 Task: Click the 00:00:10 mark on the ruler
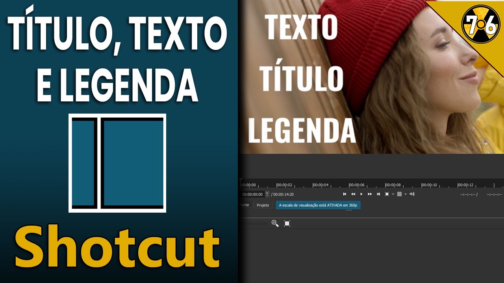(x=429, y=185)
